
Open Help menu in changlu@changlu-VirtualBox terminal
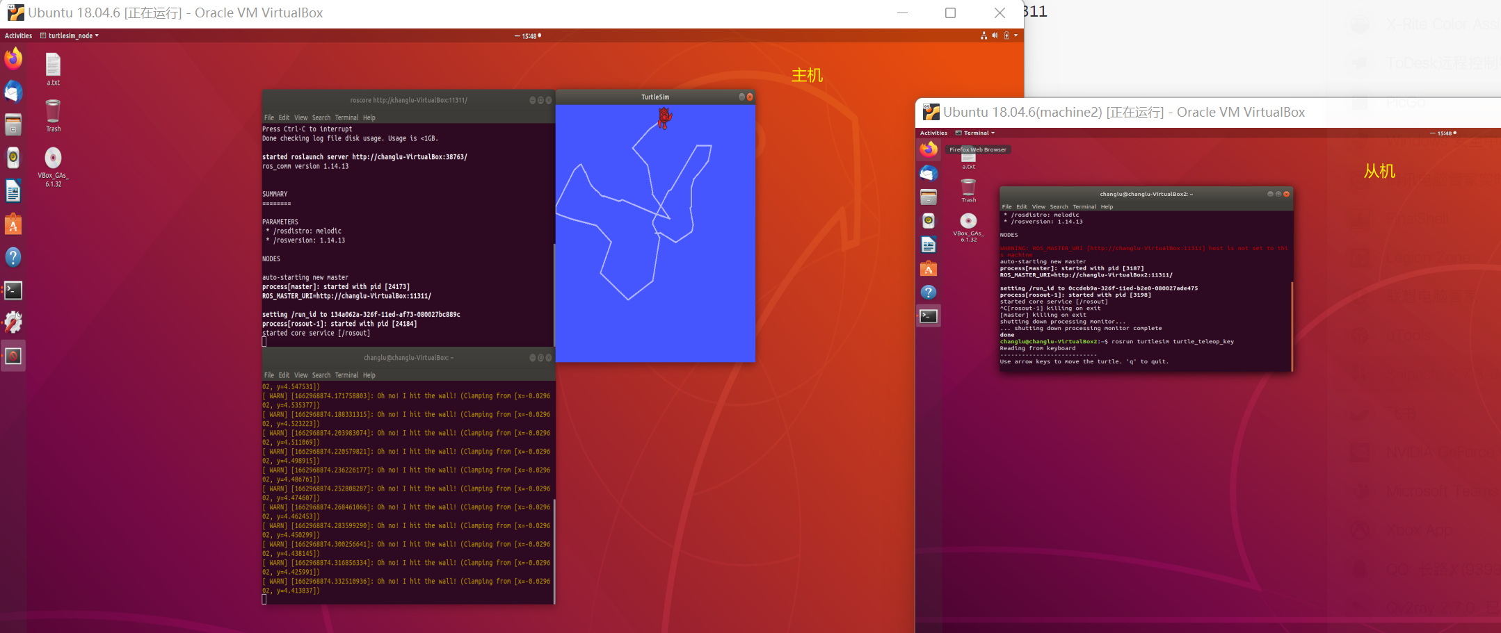(x=369, y=375)
